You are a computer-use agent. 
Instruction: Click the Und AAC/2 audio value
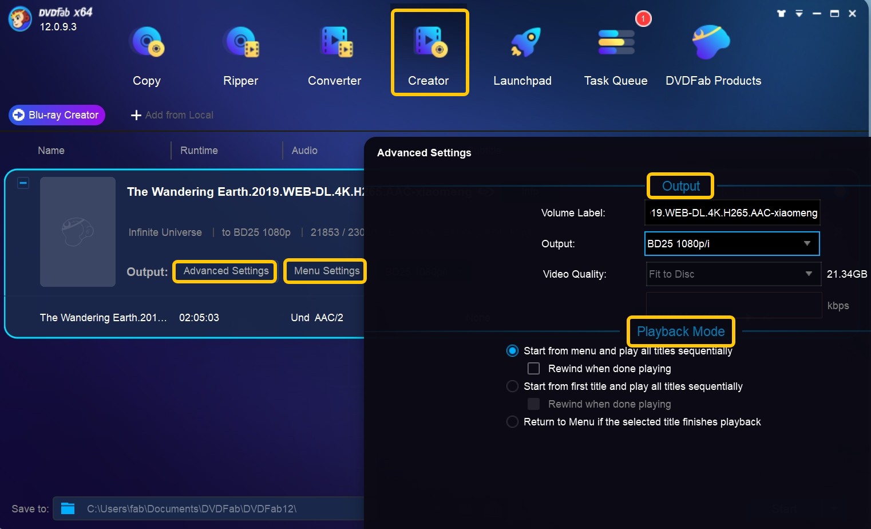click(317, 318)
